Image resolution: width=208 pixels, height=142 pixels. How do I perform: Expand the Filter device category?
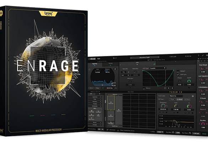[95, 99]
